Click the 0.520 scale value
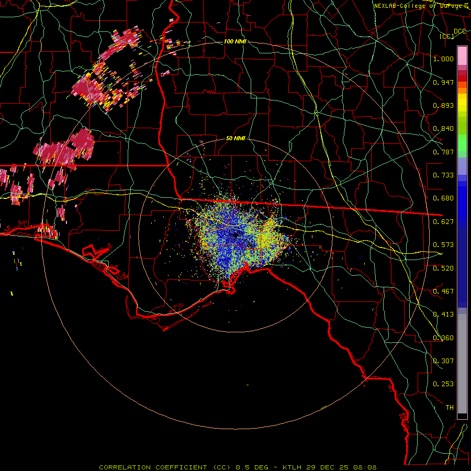 pos(443,268)
